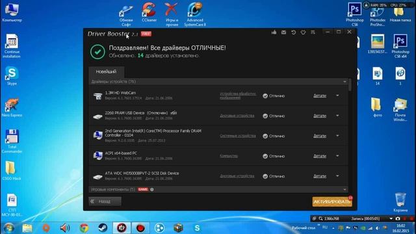This screenshot has height=234, width=416.
Task: Click the system devices category link of DRAM Controller
Action: tap(238, 136)
